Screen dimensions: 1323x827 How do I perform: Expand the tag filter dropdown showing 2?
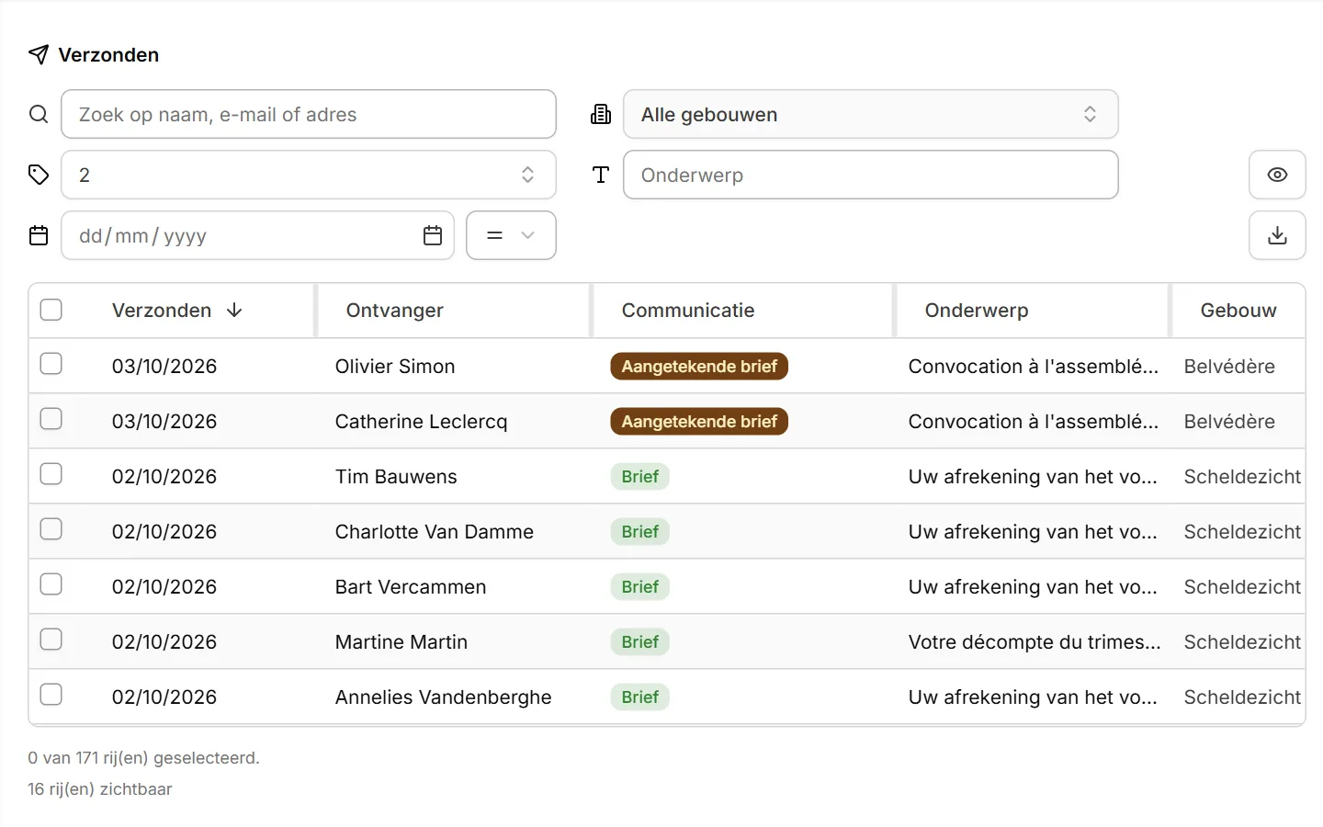click(x=309, y=175)
